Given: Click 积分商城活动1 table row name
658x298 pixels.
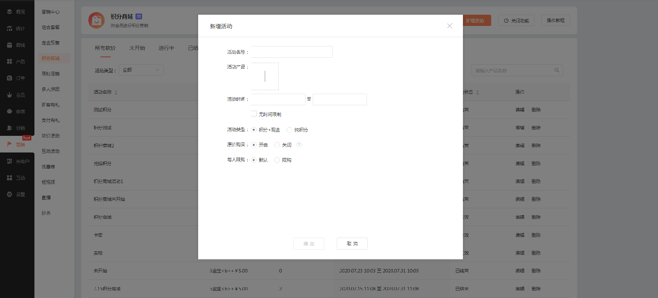Looking at the screenshot, I should (108, 182).
